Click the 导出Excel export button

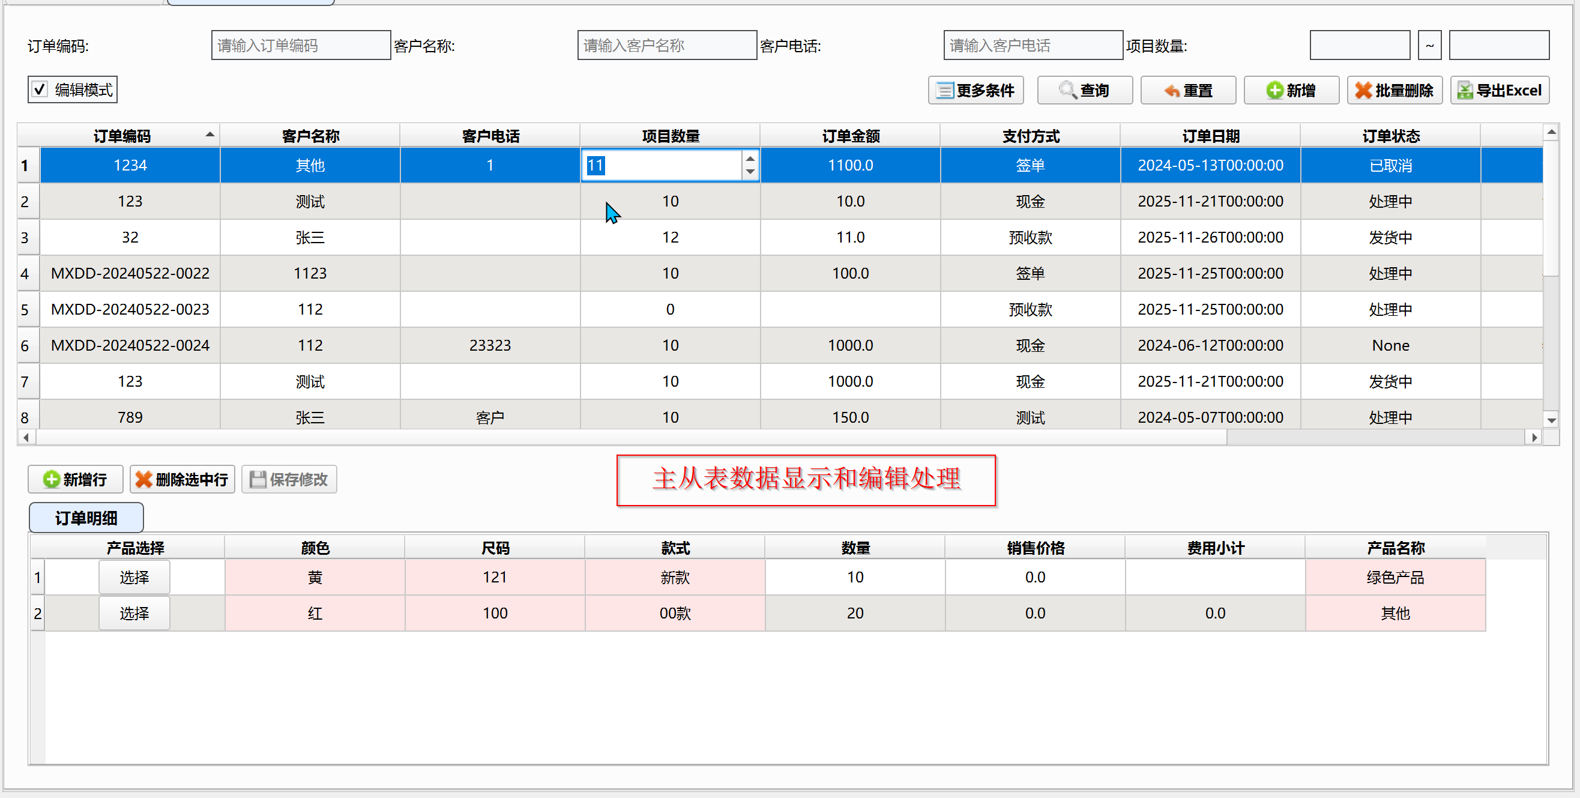(x=1499, y=90)
